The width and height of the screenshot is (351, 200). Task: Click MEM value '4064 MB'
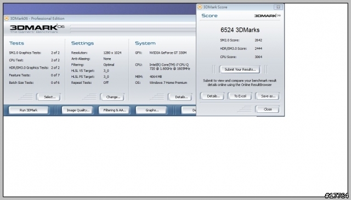pos(156,77)
